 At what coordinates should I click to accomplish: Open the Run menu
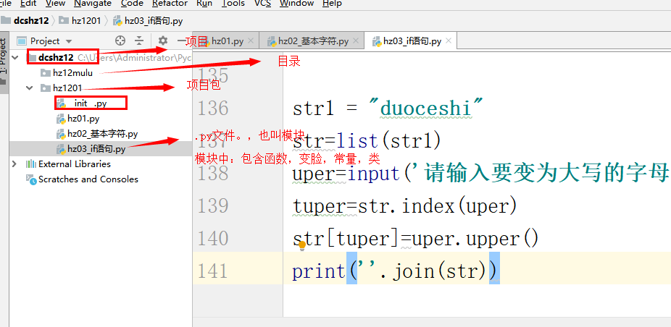tap(204, 4)
